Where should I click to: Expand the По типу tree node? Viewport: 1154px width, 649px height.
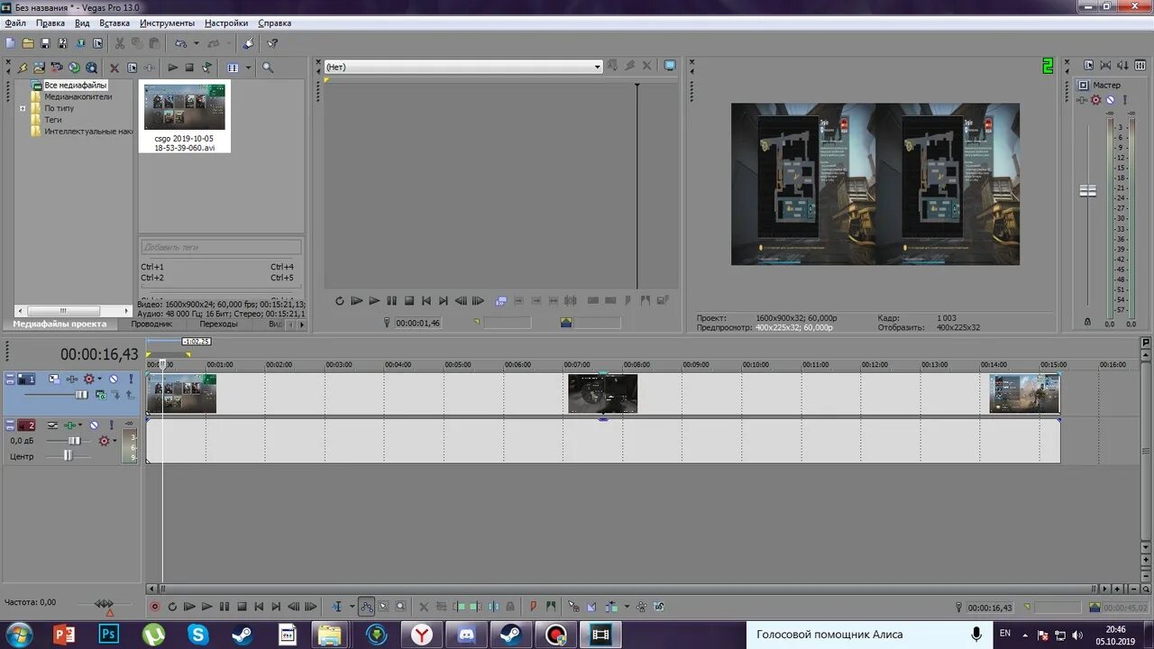[x=23, y=108]
